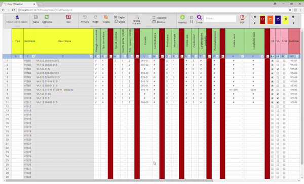Toggle UL checkbox for row V1011

tap(278, 102)
